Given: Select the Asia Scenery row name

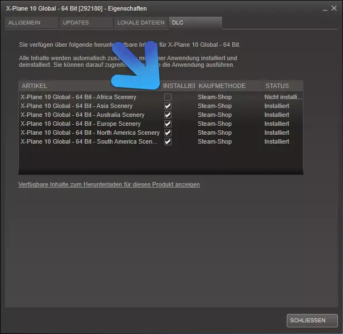Looking at the screenshot, I should tap(77, 106).
